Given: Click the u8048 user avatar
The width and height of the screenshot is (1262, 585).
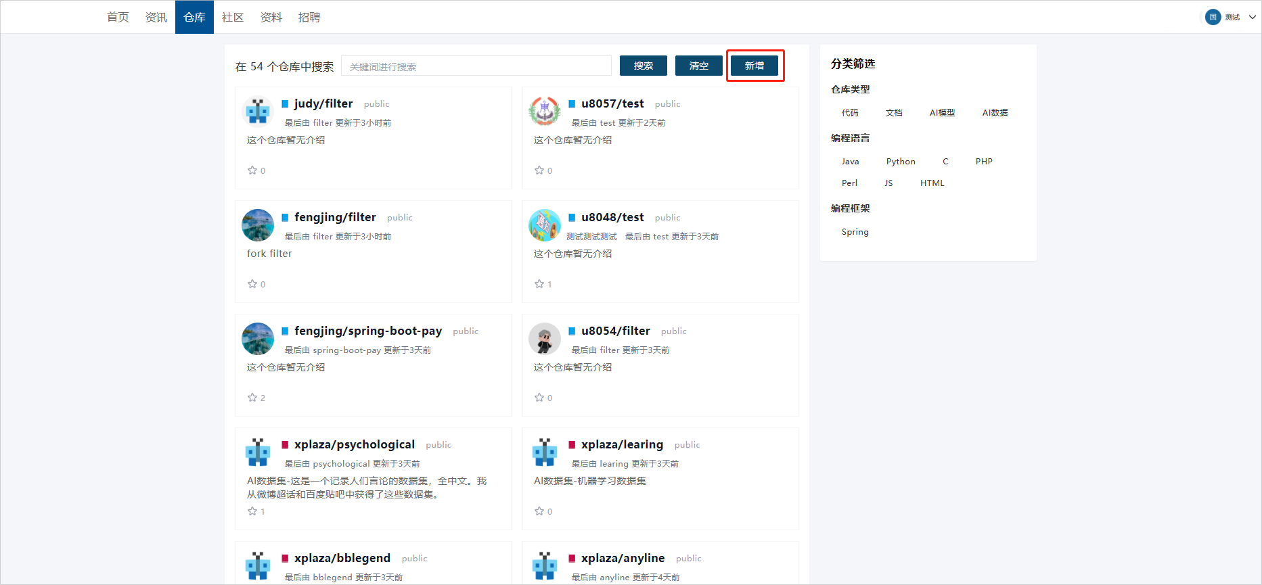Looking at the screenshot, I should 545,225.
